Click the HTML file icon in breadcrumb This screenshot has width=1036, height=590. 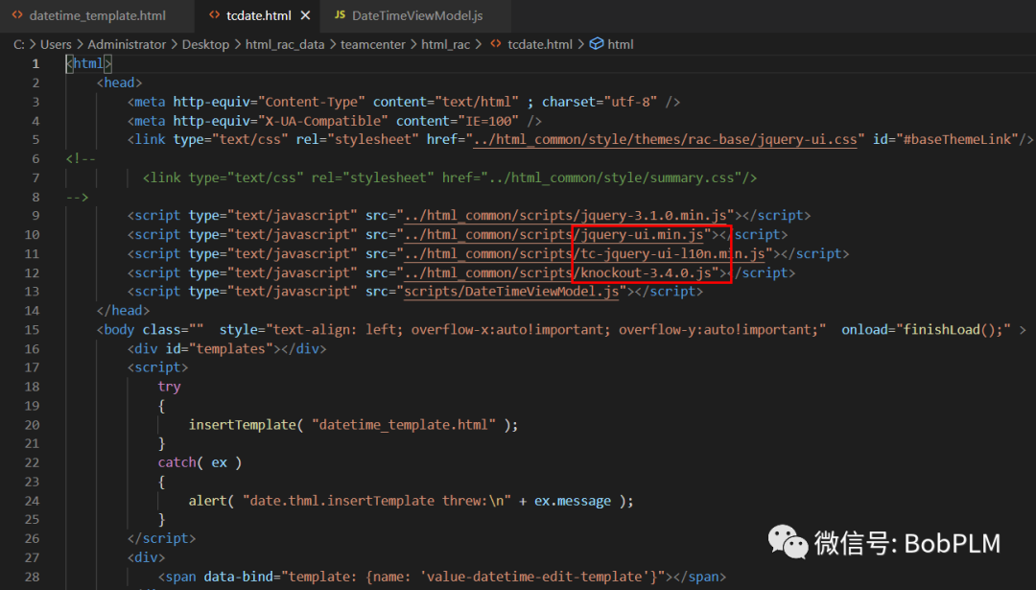(x=496, y=44)
